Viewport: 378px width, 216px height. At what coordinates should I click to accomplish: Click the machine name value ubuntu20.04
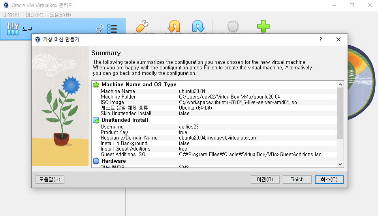(192, 91)
